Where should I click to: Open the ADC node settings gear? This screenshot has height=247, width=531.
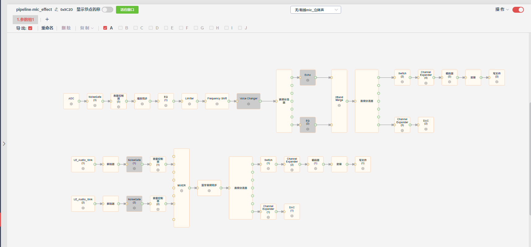click(71, 104)
